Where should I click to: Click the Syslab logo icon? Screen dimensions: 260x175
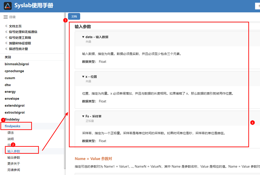tap(8, 6)
